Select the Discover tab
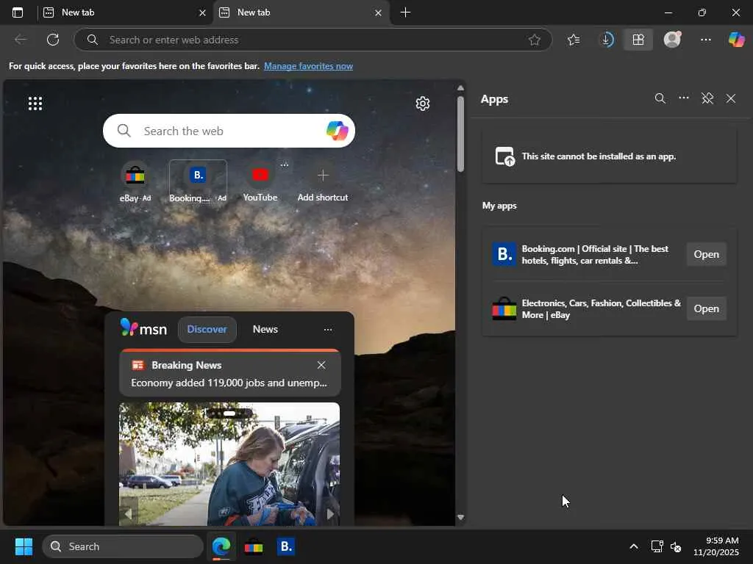 (207, 330)
